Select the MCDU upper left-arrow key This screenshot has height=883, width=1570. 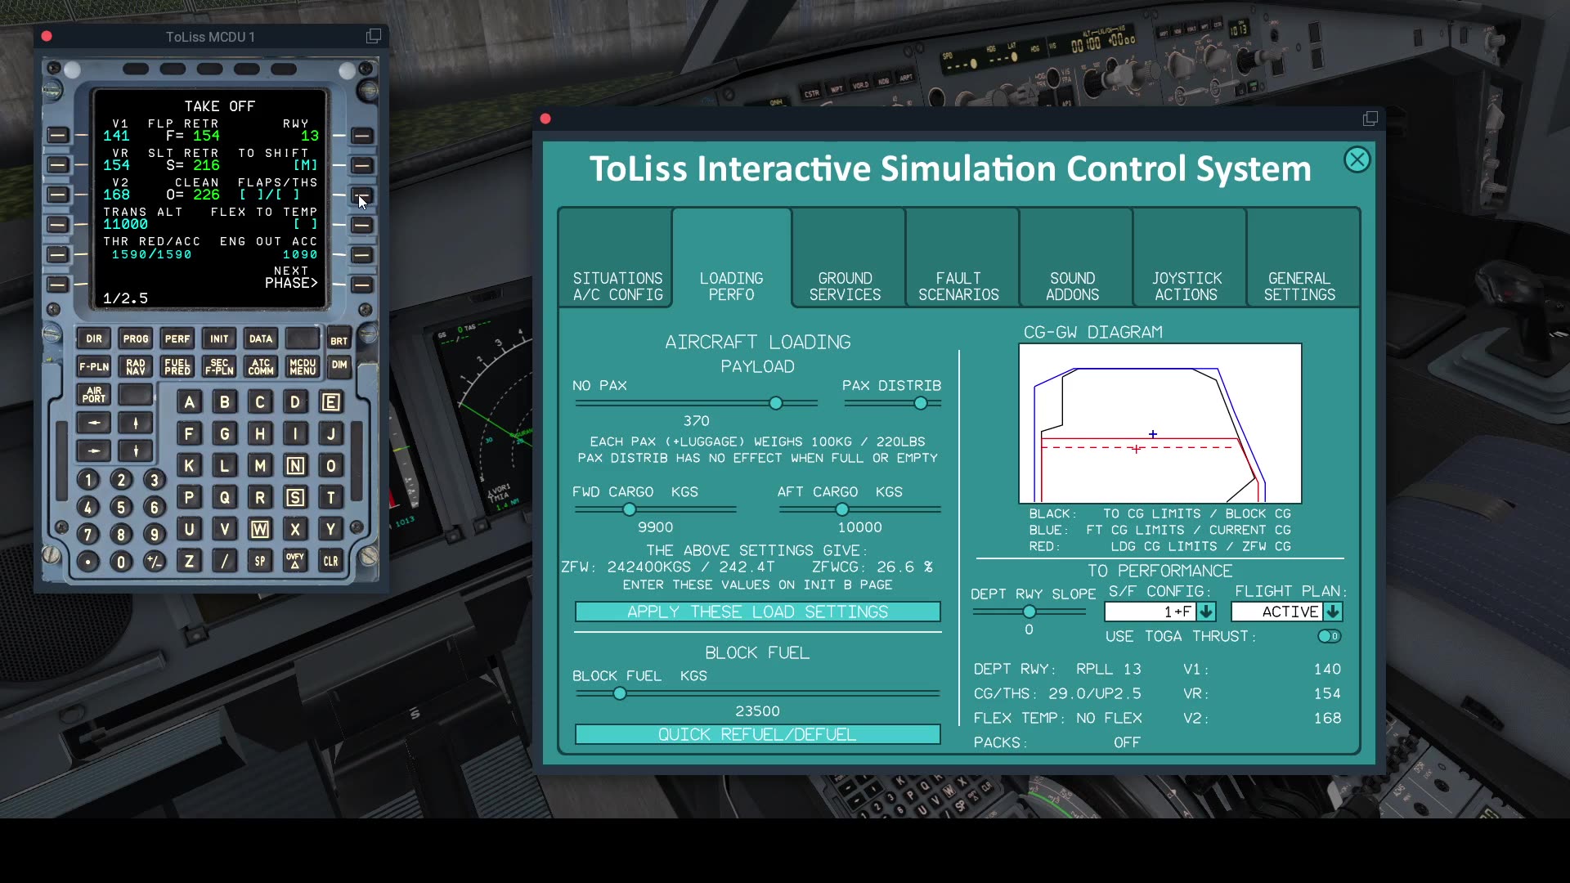pyautogui.click(x=94, y=423)
